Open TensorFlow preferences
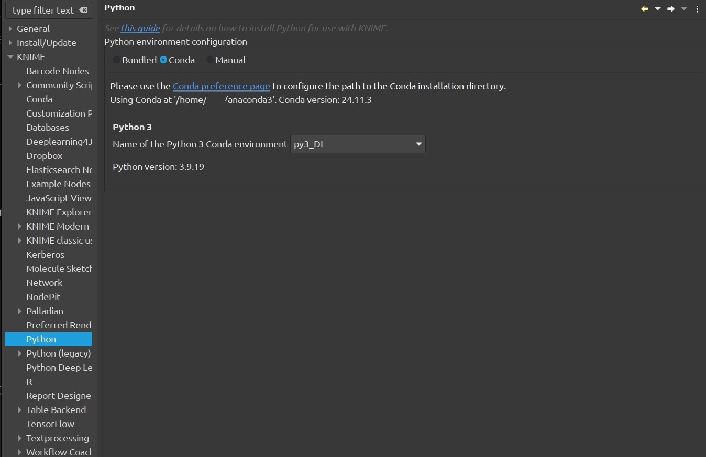The width and height of the screenshot is (706, 457). [50, 424]
